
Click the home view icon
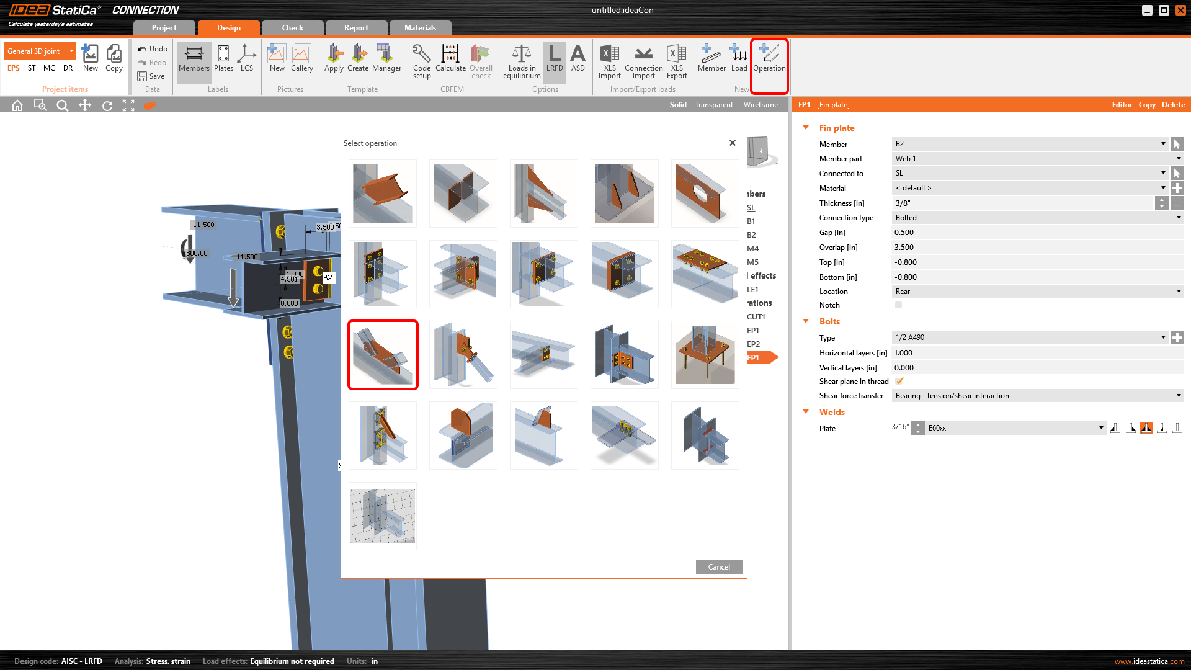point(17,105)
